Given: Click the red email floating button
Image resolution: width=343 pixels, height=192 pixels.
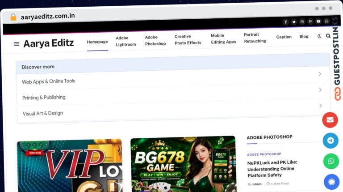Looking at the screenshot, I should [330, 120].
